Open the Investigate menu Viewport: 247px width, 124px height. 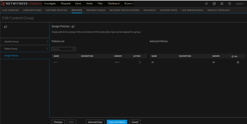(x=50, y=4)
